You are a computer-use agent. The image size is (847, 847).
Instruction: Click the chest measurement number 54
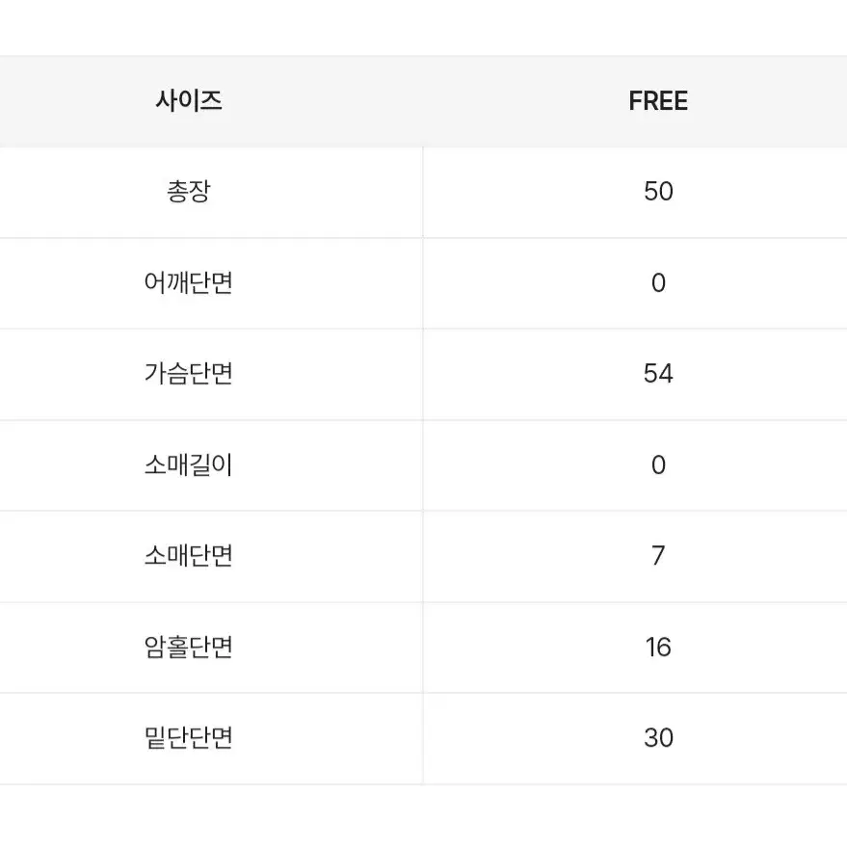click(x=658, y=373)
